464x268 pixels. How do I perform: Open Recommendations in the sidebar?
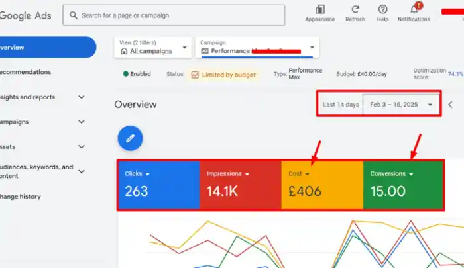pyautogui.click(x=25, y=72)
